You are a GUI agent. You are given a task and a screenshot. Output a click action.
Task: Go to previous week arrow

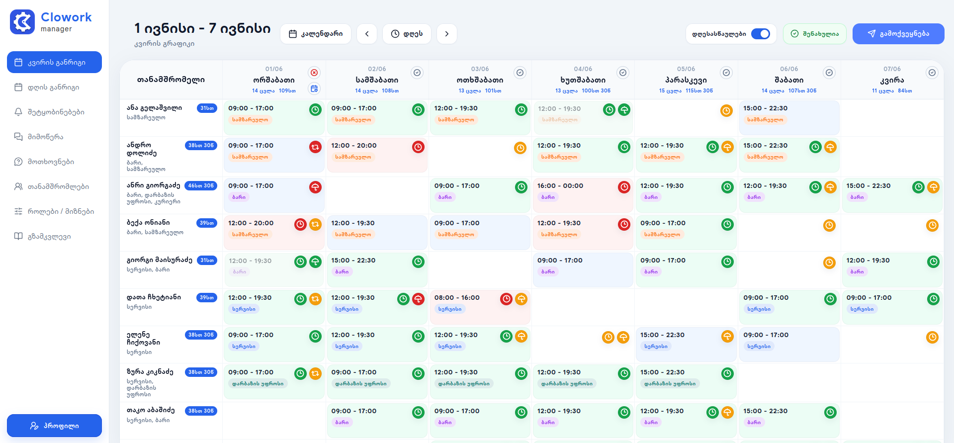(367, 34)
